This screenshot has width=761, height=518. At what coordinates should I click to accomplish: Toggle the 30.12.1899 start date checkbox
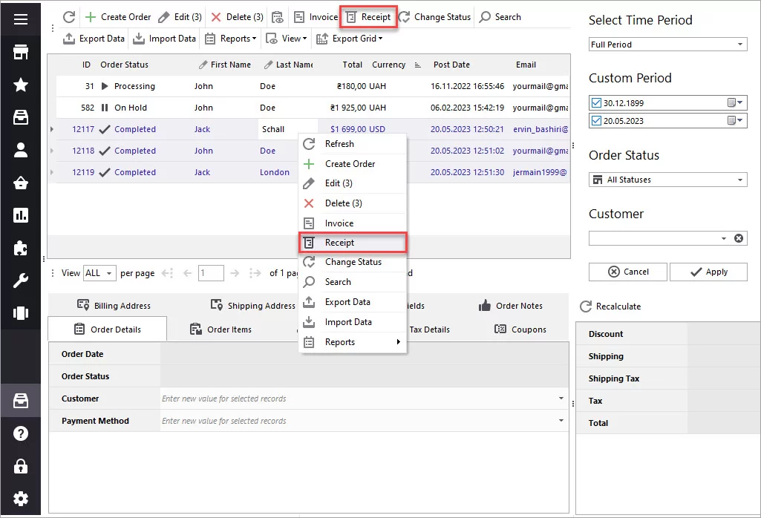[x=596, y=102]
